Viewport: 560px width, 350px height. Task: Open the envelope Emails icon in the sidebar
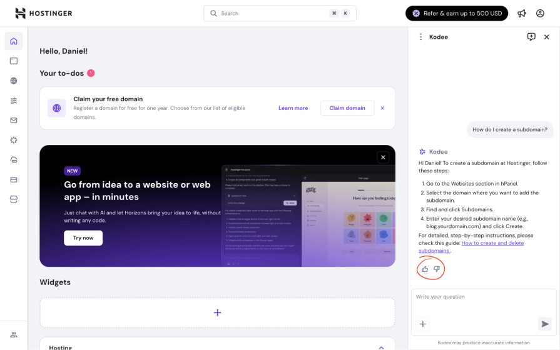click(14, 120)
